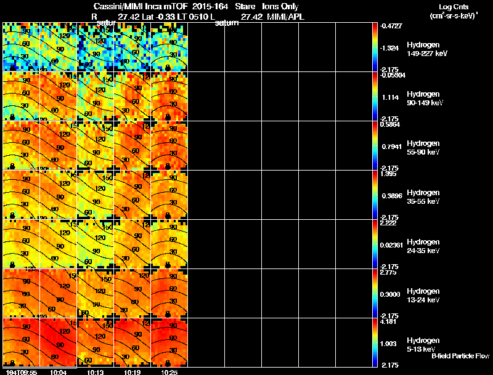
Task: Select the 10:13 panel of Hydrogen 90-149 keV
Action: (x=96, y=96)
